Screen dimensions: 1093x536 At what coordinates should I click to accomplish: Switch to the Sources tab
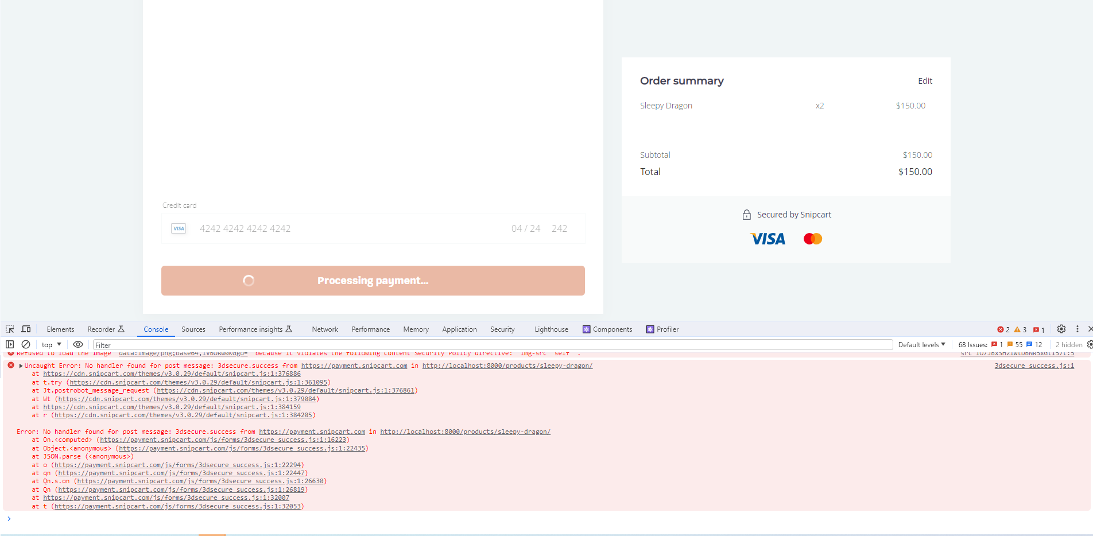(x=193, y=329)
